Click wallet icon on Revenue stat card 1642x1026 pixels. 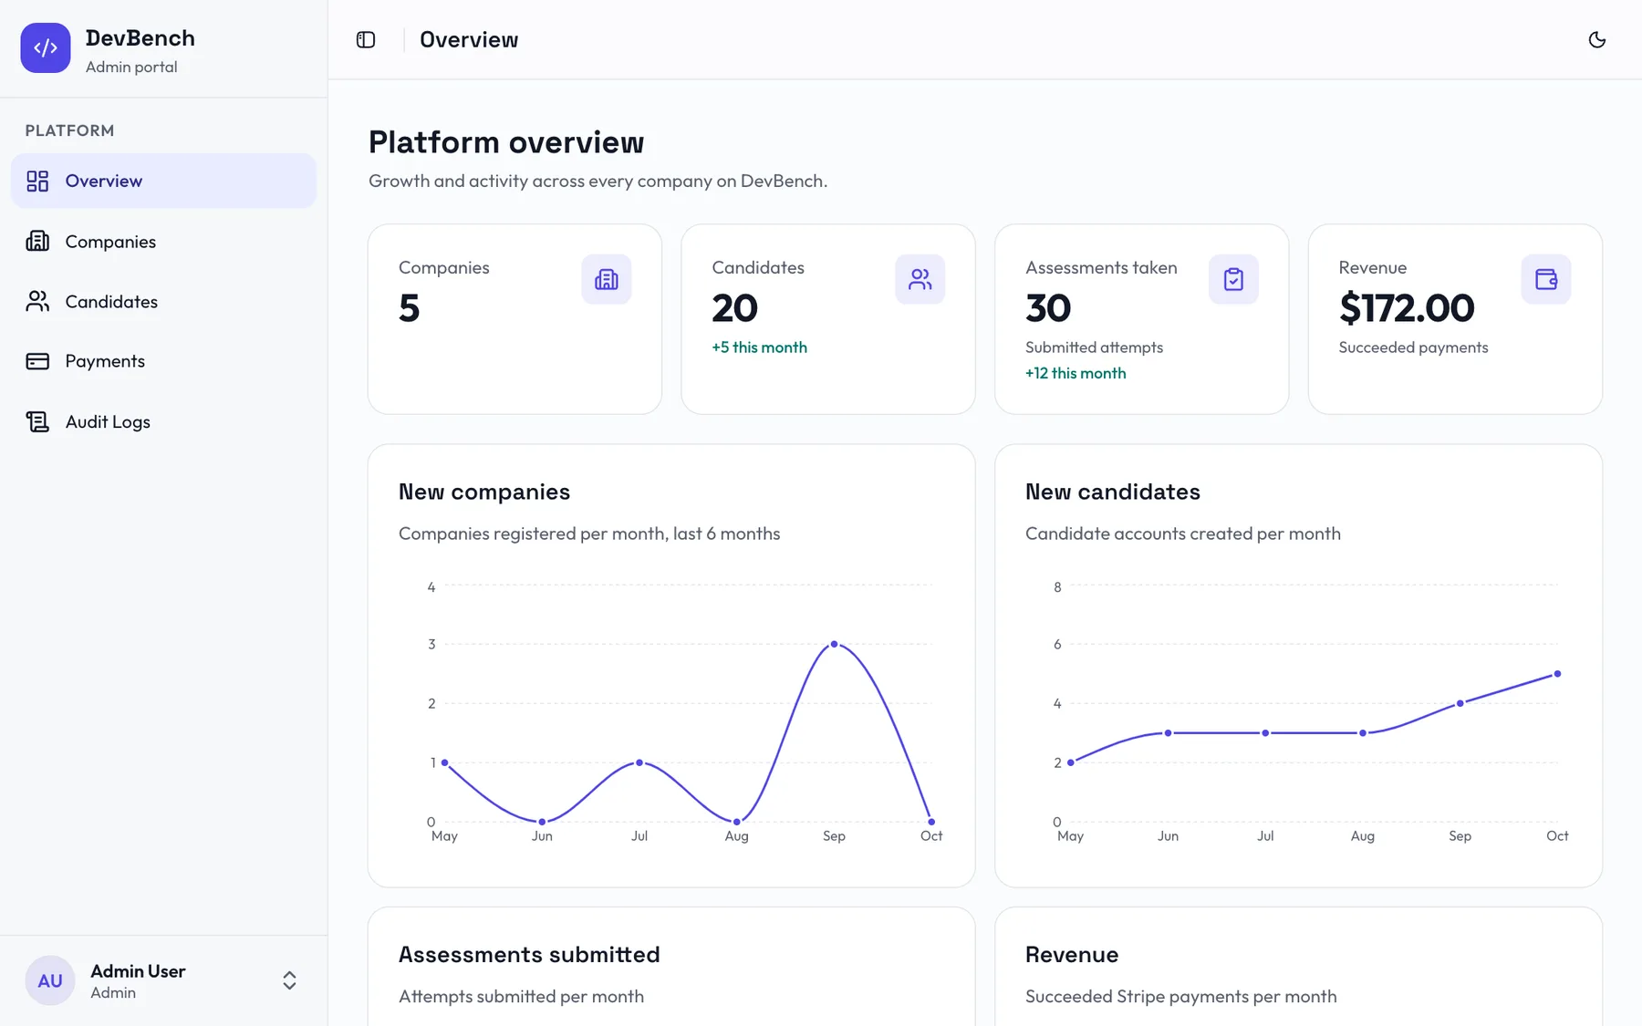click(1546, 279)
